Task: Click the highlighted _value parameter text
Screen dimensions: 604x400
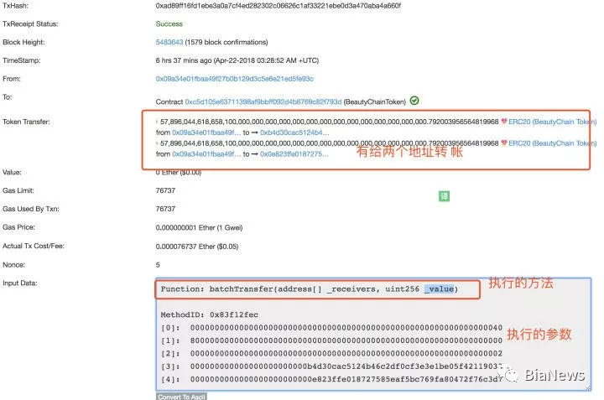Action: 439,288
